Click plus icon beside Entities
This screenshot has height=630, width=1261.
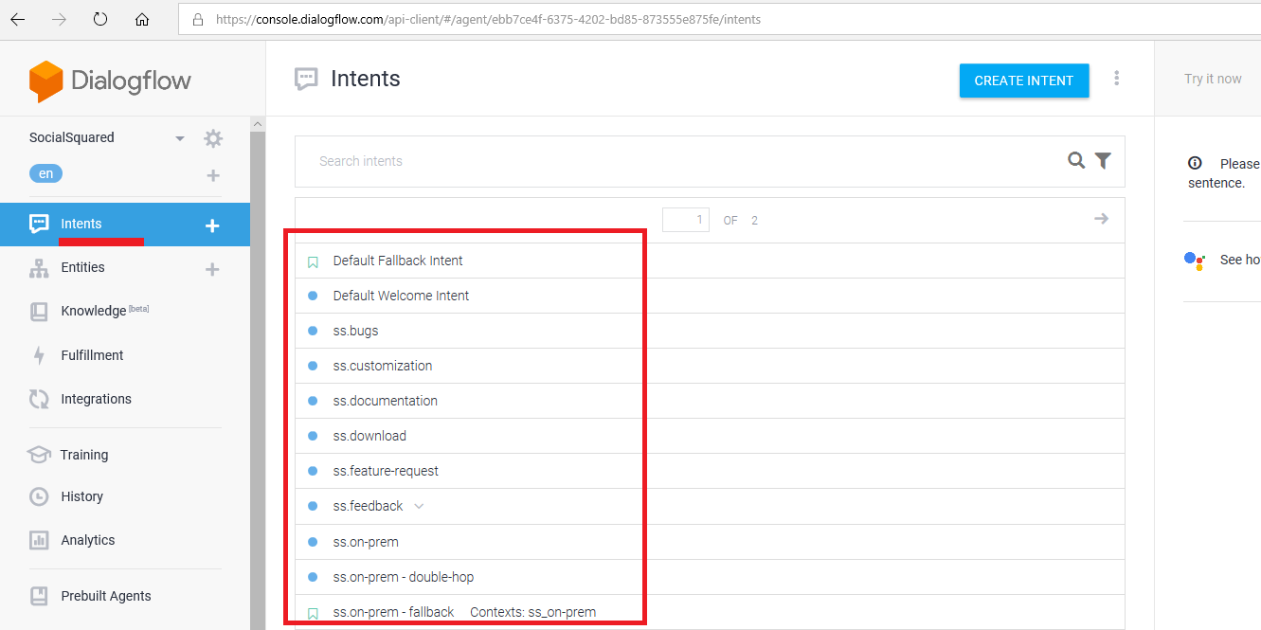[212, 269]
